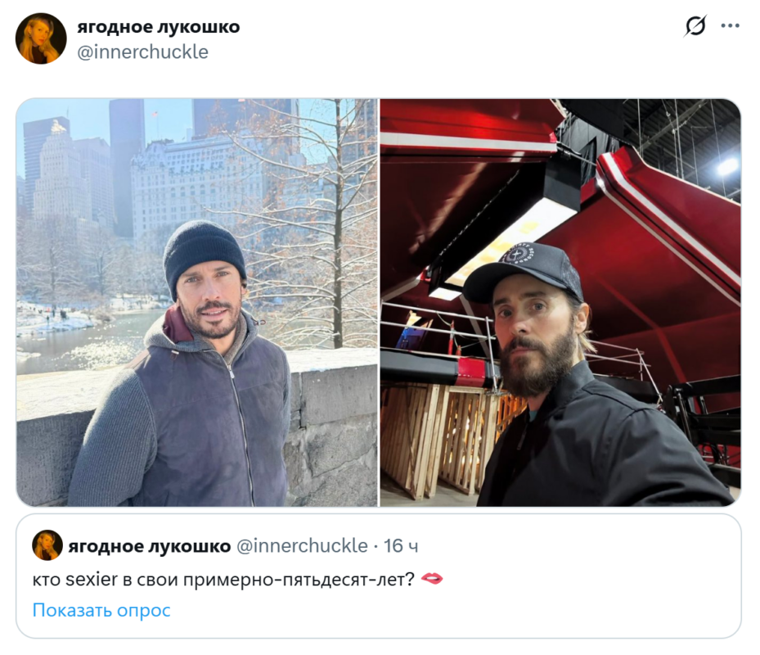Click the Grok slashed-circle icon

click(695, 26)
